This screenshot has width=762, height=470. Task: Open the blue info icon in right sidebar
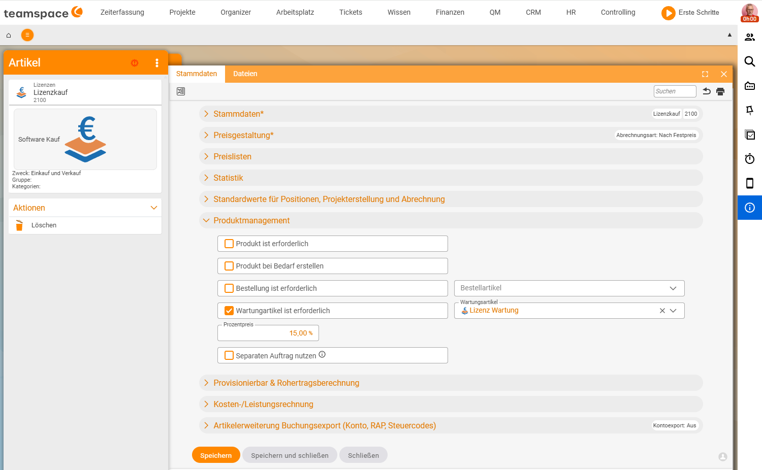(750, 208)
